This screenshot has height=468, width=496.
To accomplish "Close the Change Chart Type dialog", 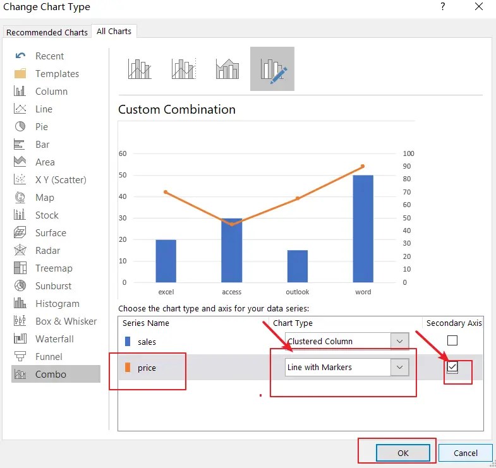I will [479, 6].
